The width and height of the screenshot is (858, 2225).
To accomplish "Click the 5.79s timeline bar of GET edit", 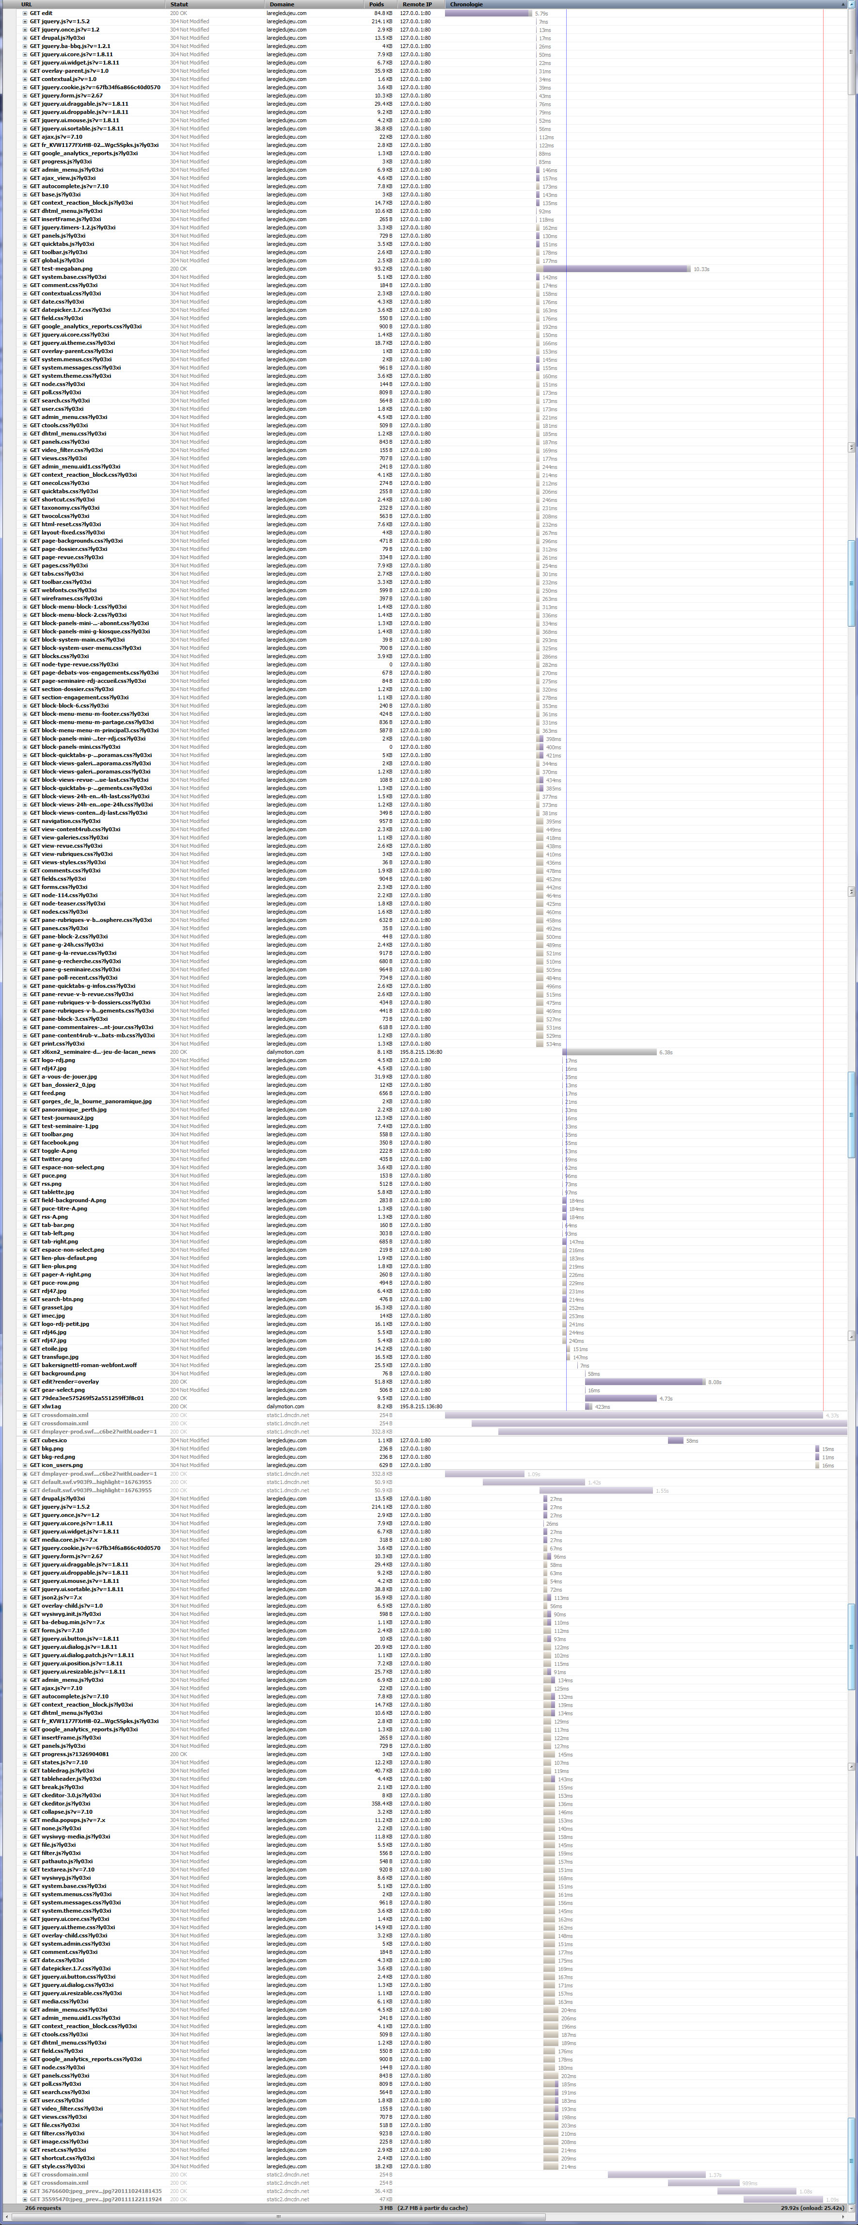I will (489, 13).
